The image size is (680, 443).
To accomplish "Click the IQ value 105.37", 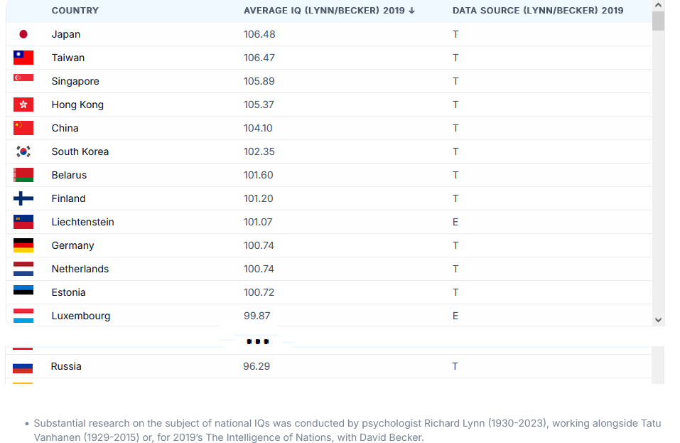I will pyautogui.click(x=259, y=105).
